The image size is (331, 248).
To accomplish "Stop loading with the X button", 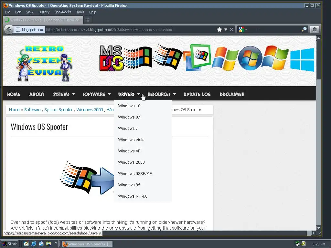I will click(x=231, y=29).
